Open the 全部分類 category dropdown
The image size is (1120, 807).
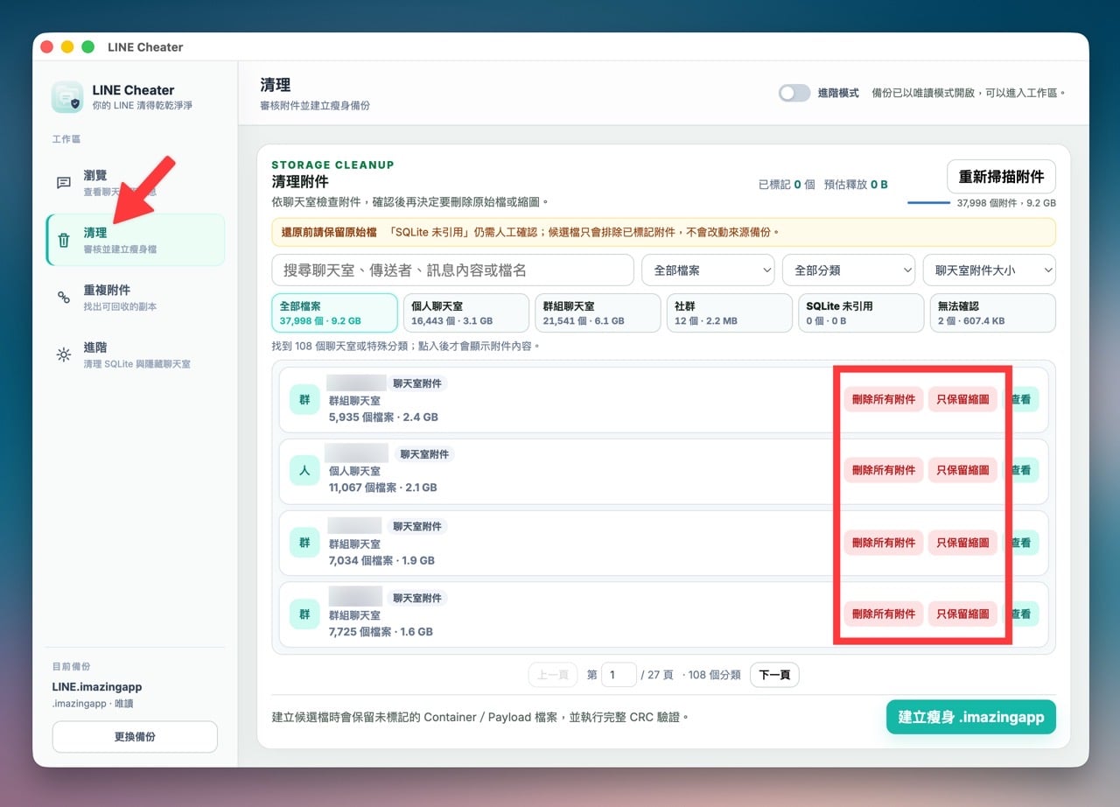point(849,270)
